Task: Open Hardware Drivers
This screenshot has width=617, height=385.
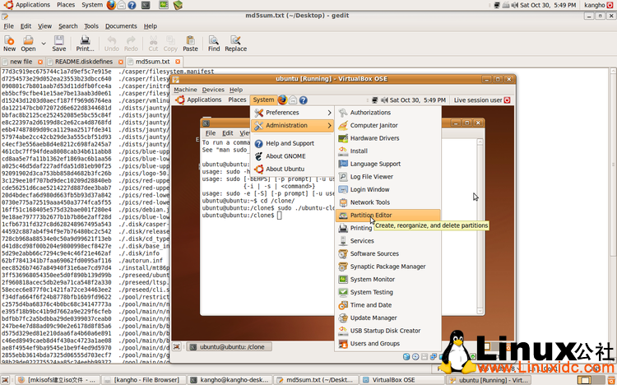Action: click(388, 138)
